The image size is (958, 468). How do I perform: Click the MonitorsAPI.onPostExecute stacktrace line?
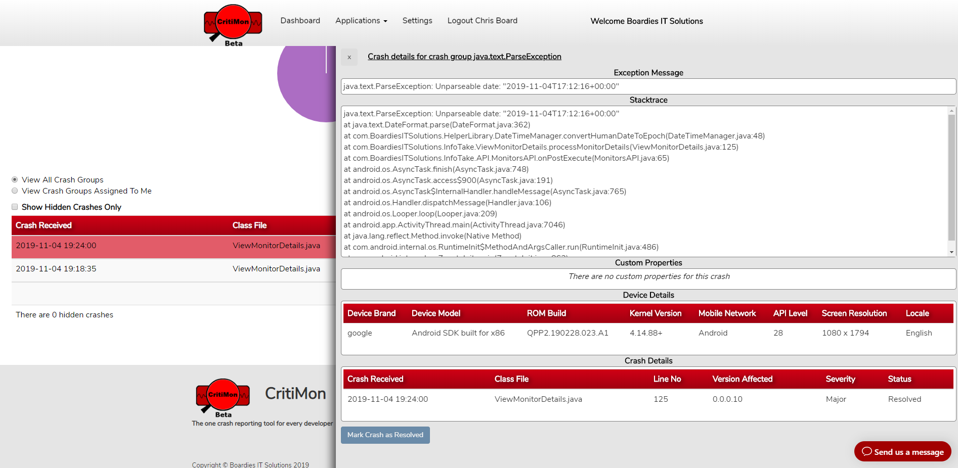[506, 158]
